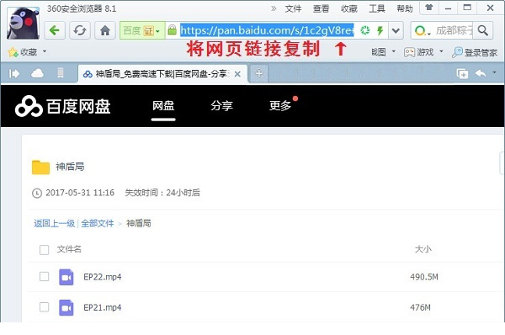Check the EP21.mp4 checkbox
The width and height of the screenshot is (505, 335).
pyautogui.click(x=44, y=307)
